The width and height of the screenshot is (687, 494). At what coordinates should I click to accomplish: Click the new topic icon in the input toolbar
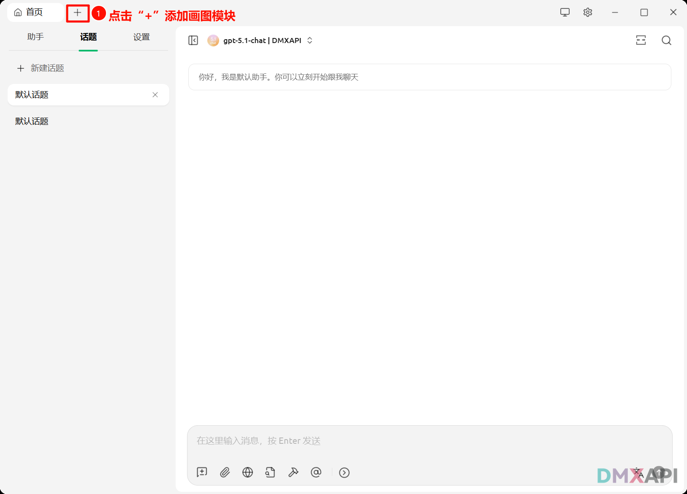pyautogui.click(x=202, y=472)
